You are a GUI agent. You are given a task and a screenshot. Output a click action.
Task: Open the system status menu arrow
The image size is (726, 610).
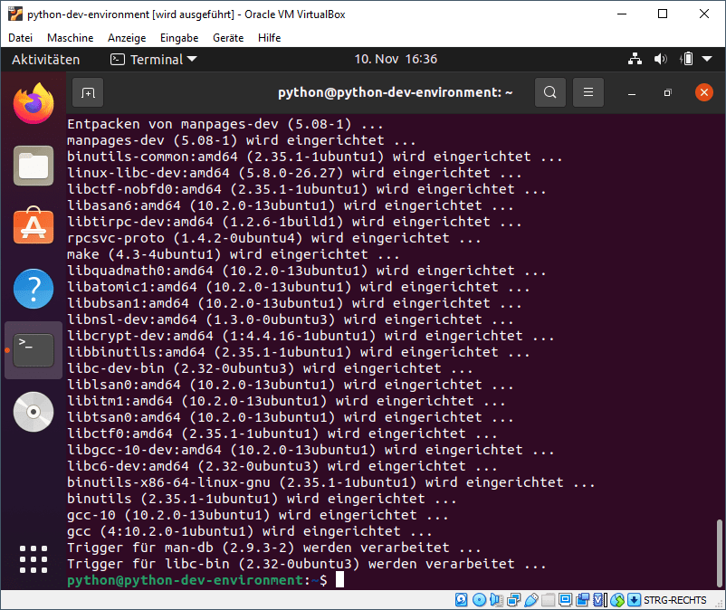pos(707,60)
